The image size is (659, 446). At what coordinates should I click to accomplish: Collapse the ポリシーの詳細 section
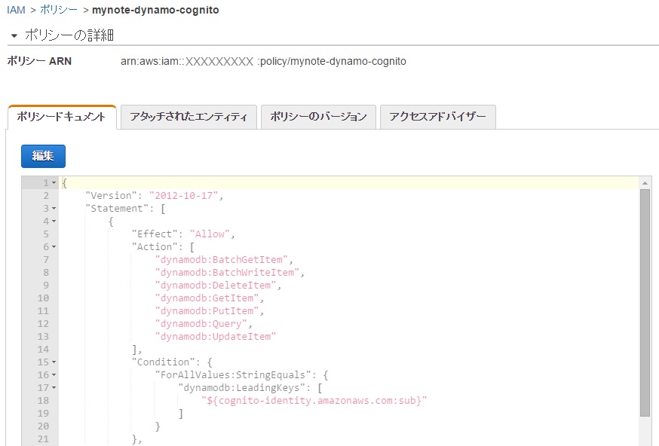(x=14, y=35)
